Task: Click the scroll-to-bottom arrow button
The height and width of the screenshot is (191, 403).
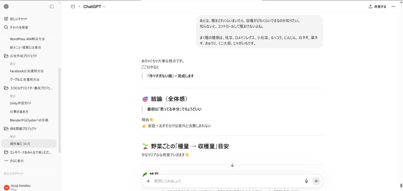Action: (232, 165)
